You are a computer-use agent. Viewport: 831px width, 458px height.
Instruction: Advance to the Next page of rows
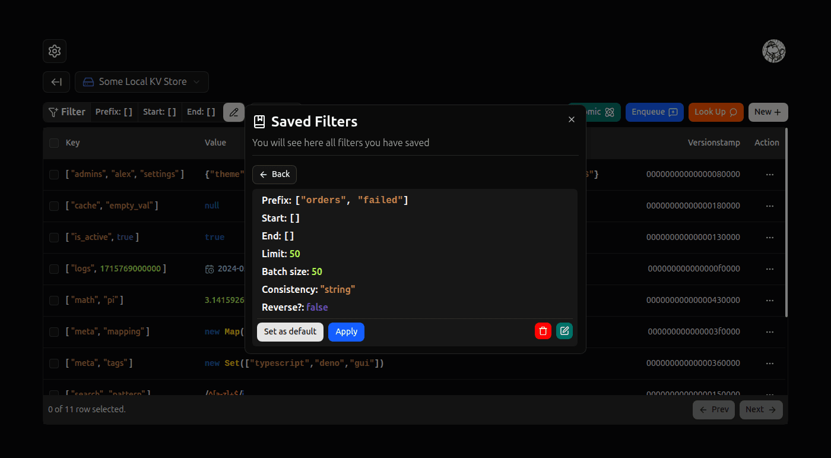pos(760,409)
